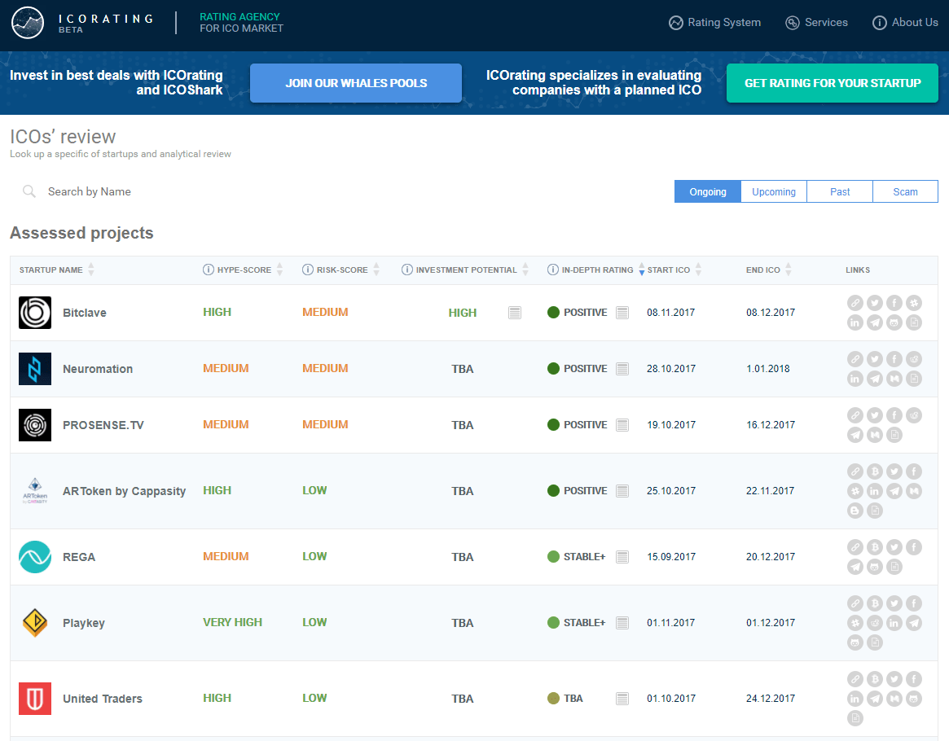Sort by Hype-Score arrows
This screenshot has width=949, height=741.
[279, 270]
